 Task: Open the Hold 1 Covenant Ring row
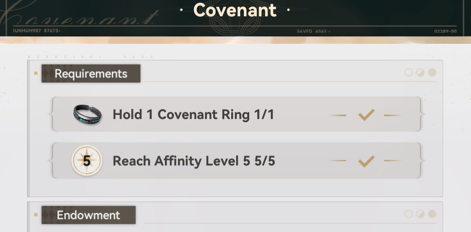click(x=237, y=114)
